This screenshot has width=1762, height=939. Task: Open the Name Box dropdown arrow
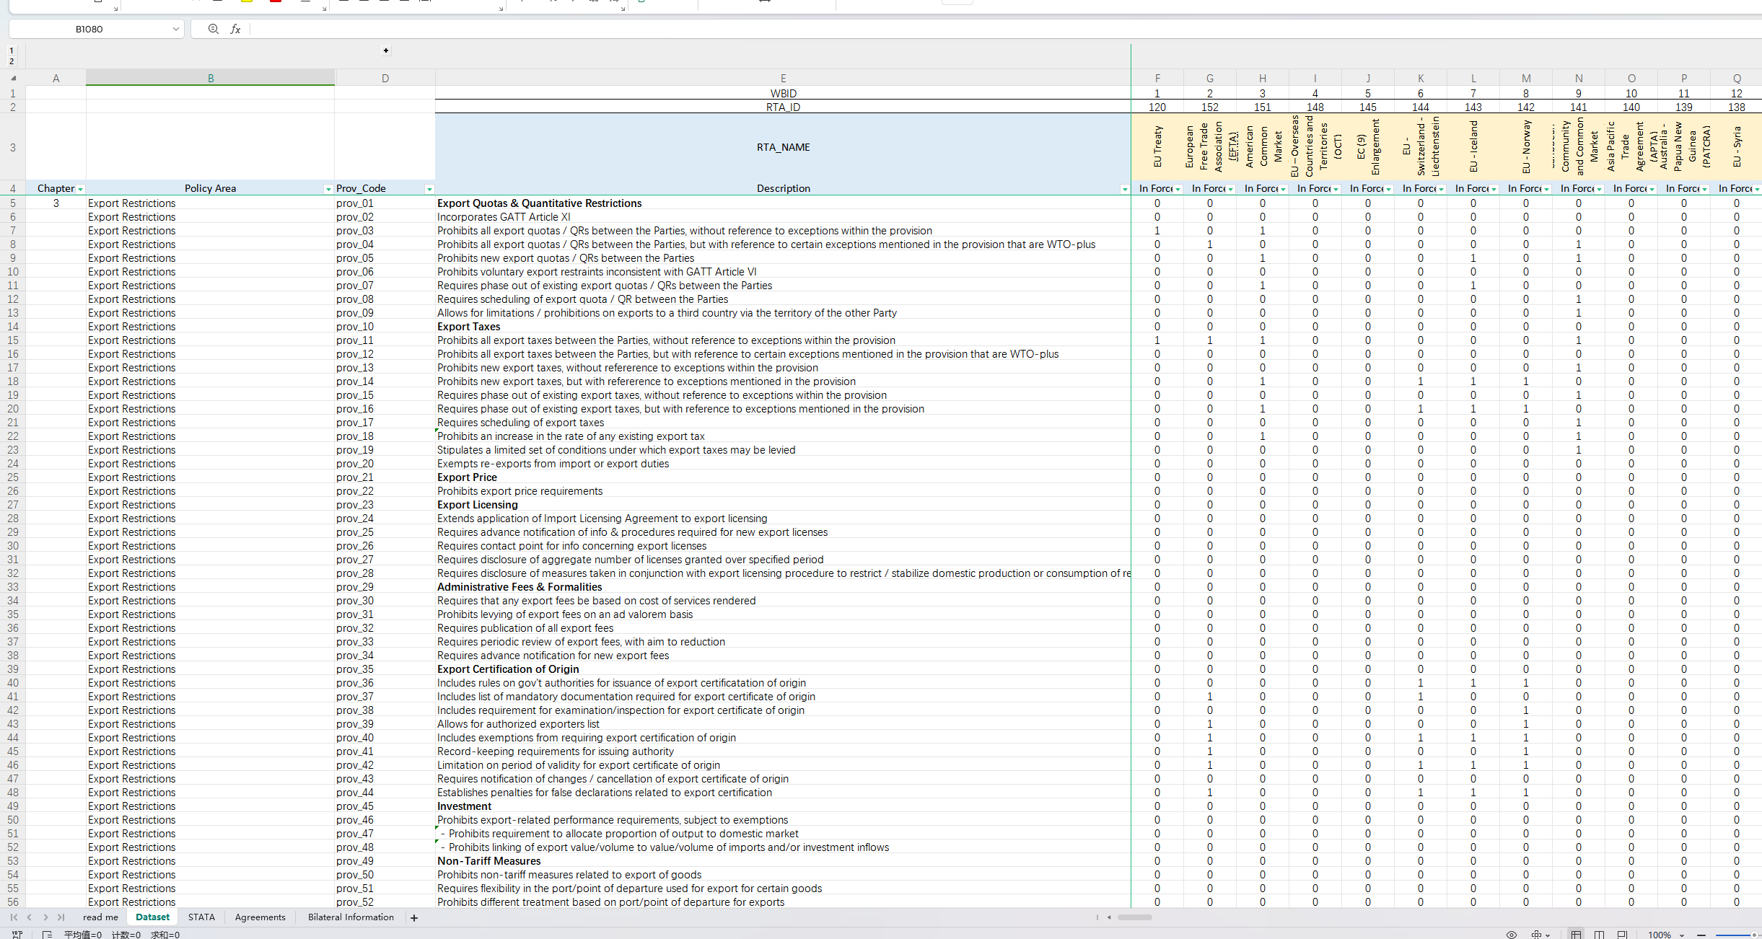[x=175, y=29]
